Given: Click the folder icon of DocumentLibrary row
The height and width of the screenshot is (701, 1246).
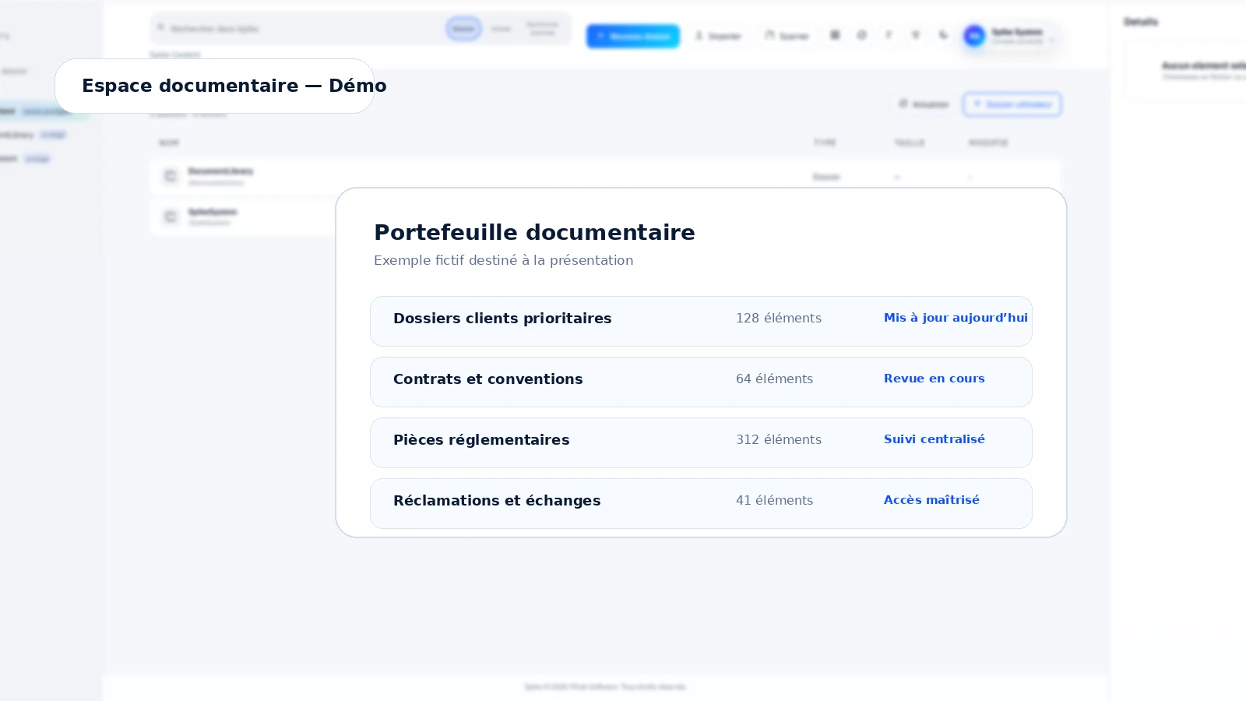Looking at the screenshot, I should pyautogui.click(x=171, y=177).
